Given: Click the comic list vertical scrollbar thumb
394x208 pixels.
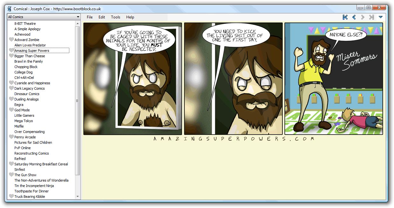Looking at the screenshot, I should (x=78, y=101).
